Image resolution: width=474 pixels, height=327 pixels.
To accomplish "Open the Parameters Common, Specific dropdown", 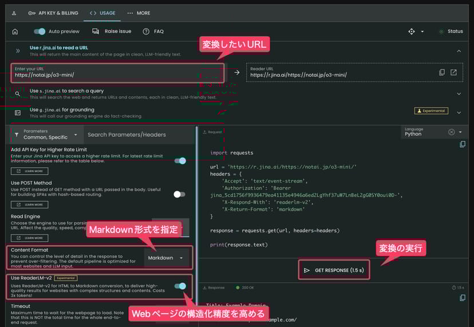I will pyautogui.click(x=46, y=135).
